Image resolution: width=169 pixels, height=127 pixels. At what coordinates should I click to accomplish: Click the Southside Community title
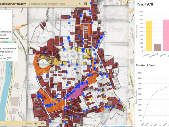click(x=13, y=4)
